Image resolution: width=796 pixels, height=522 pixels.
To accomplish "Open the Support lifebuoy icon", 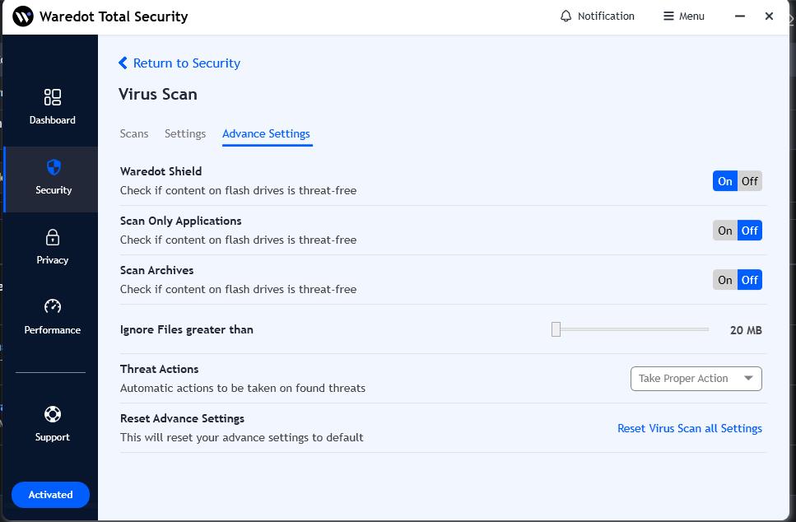I will coord(53,414).
